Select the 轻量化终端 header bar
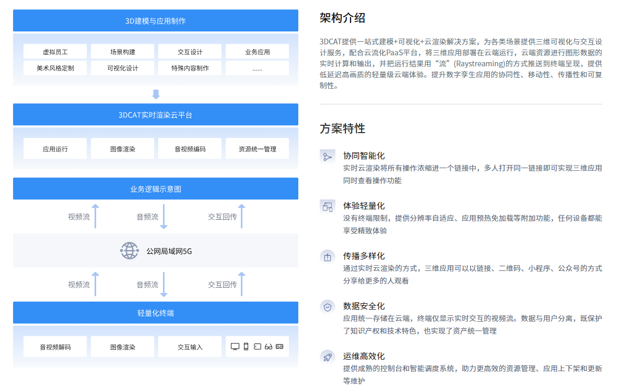Screen dimensions: 617x391 [x=156, y=313]
